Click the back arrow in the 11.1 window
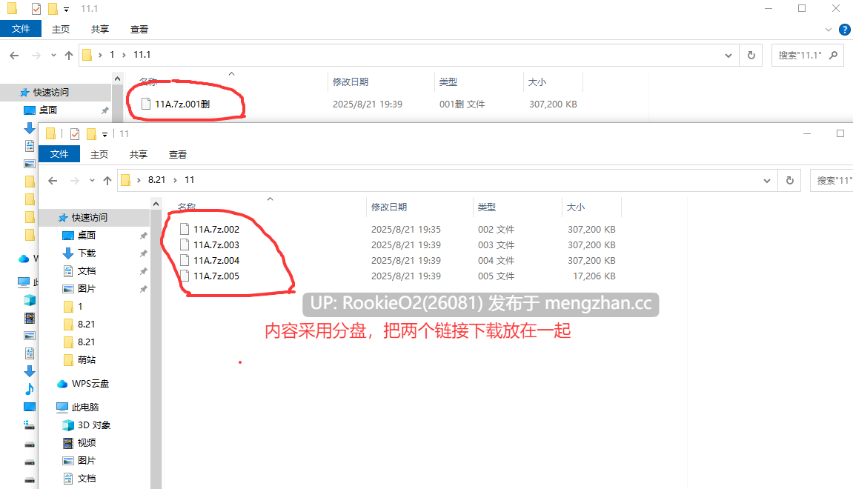The image size is (853, 489). [14, 55]
